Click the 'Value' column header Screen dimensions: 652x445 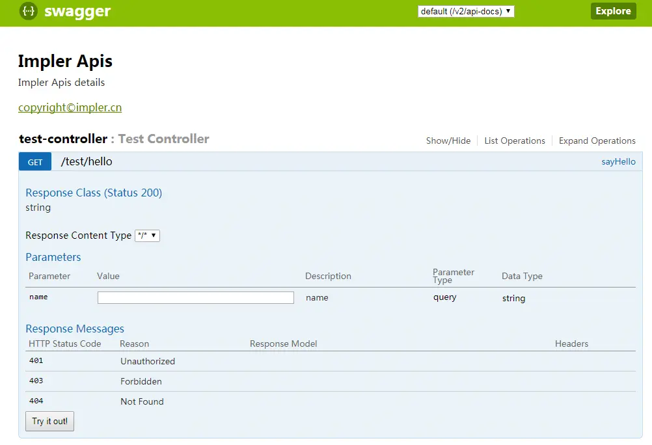[108, 276]
